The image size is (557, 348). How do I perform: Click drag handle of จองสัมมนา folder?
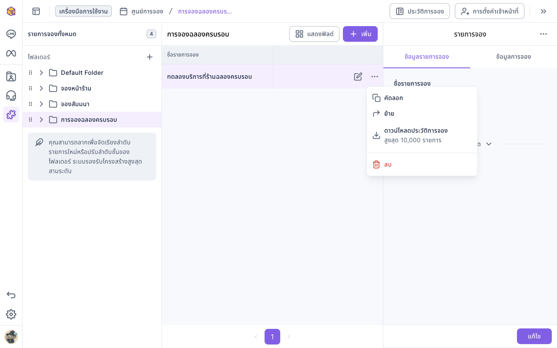[30, 104]
